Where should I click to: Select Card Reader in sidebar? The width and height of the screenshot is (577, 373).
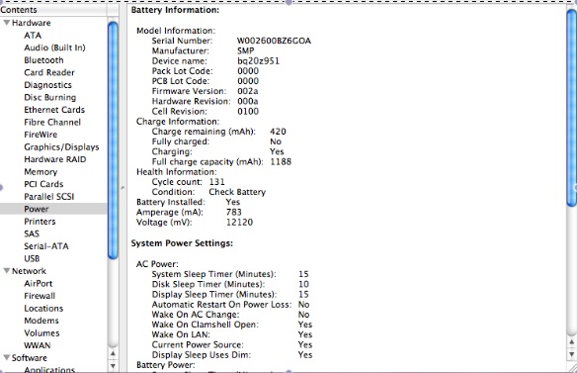coord(49,72)
